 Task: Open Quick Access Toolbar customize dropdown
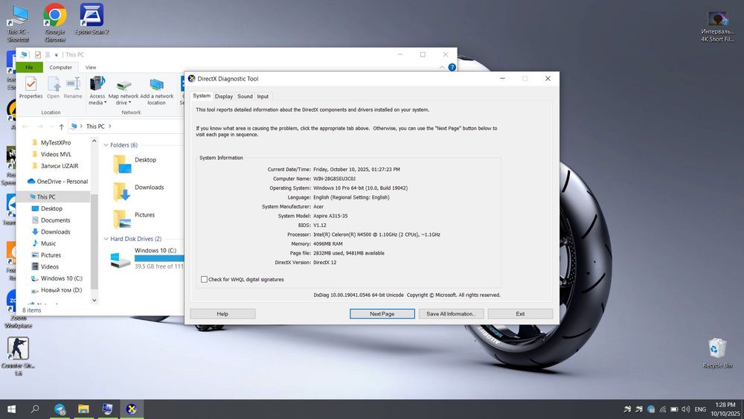[x=56, y=55]
